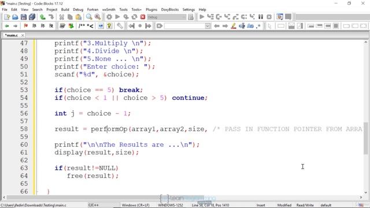Rebuild project circular arrows icon
370x208 pixels.
134,17
